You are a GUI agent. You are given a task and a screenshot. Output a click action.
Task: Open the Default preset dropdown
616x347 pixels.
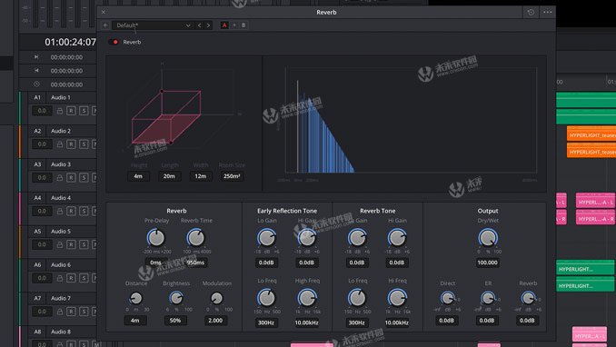[153, 25]
